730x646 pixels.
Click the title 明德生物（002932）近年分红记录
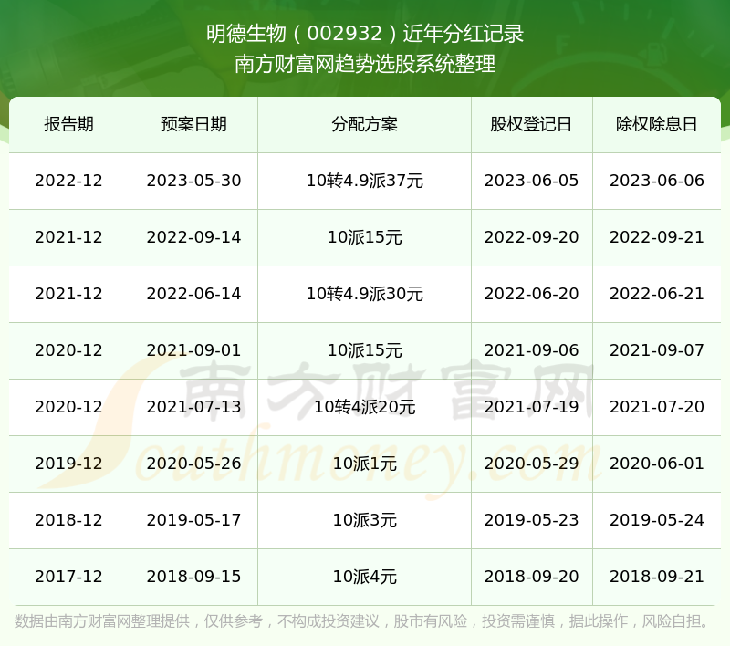pos(365,34)
